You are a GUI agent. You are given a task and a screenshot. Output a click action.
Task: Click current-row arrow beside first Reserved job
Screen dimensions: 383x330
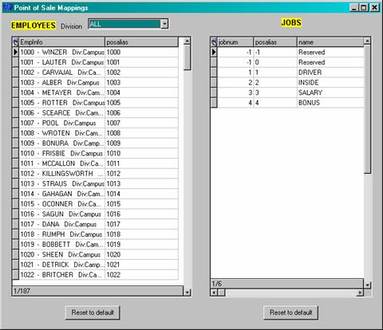tap(214, 52)
